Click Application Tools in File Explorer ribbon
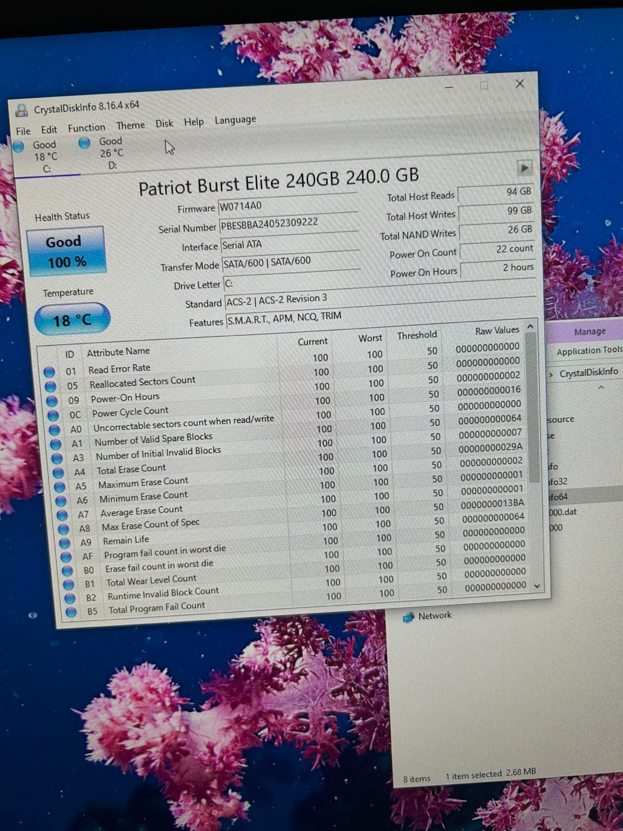 pyautogui.click(x=589, y=350)
